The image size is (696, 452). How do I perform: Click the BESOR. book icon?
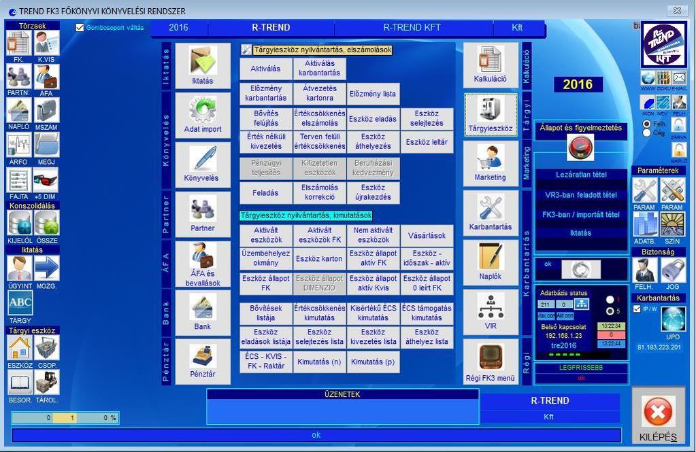tap(20, 383)
